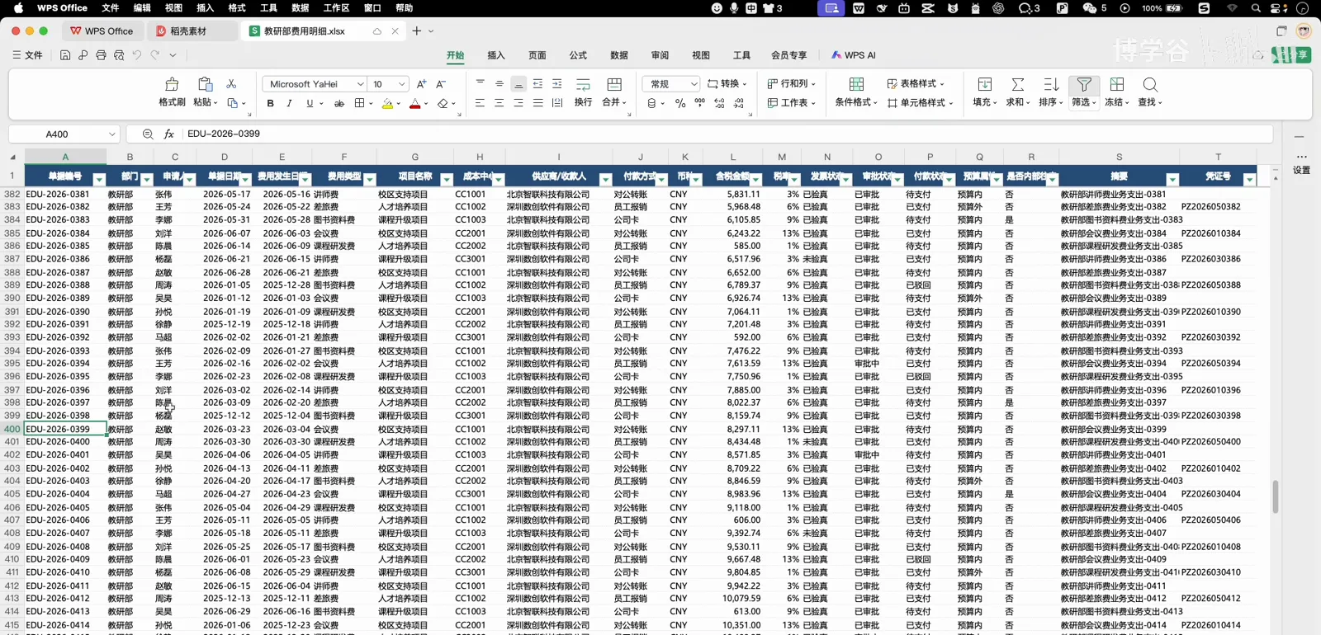The width and height of the screenshot is (1321, 635).
Task: Click the increase decimal places icon
Action: pos(719,103)
